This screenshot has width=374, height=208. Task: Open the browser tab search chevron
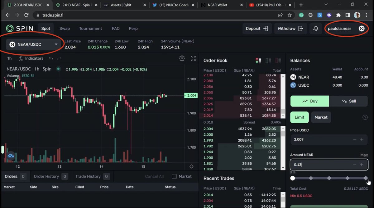[326, 5]
